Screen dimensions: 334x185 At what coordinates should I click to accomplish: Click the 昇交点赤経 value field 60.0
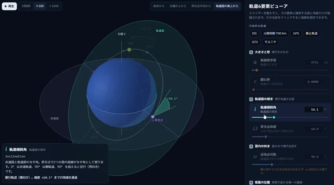pos(314,129)
